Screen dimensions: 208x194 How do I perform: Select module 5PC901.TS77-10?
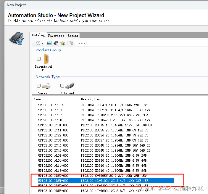(x=51, y=120)
